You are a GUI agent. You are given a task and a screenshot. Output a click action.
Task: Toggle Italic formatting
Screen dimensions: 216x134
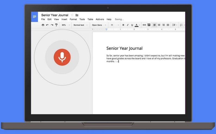click(128, 25)
